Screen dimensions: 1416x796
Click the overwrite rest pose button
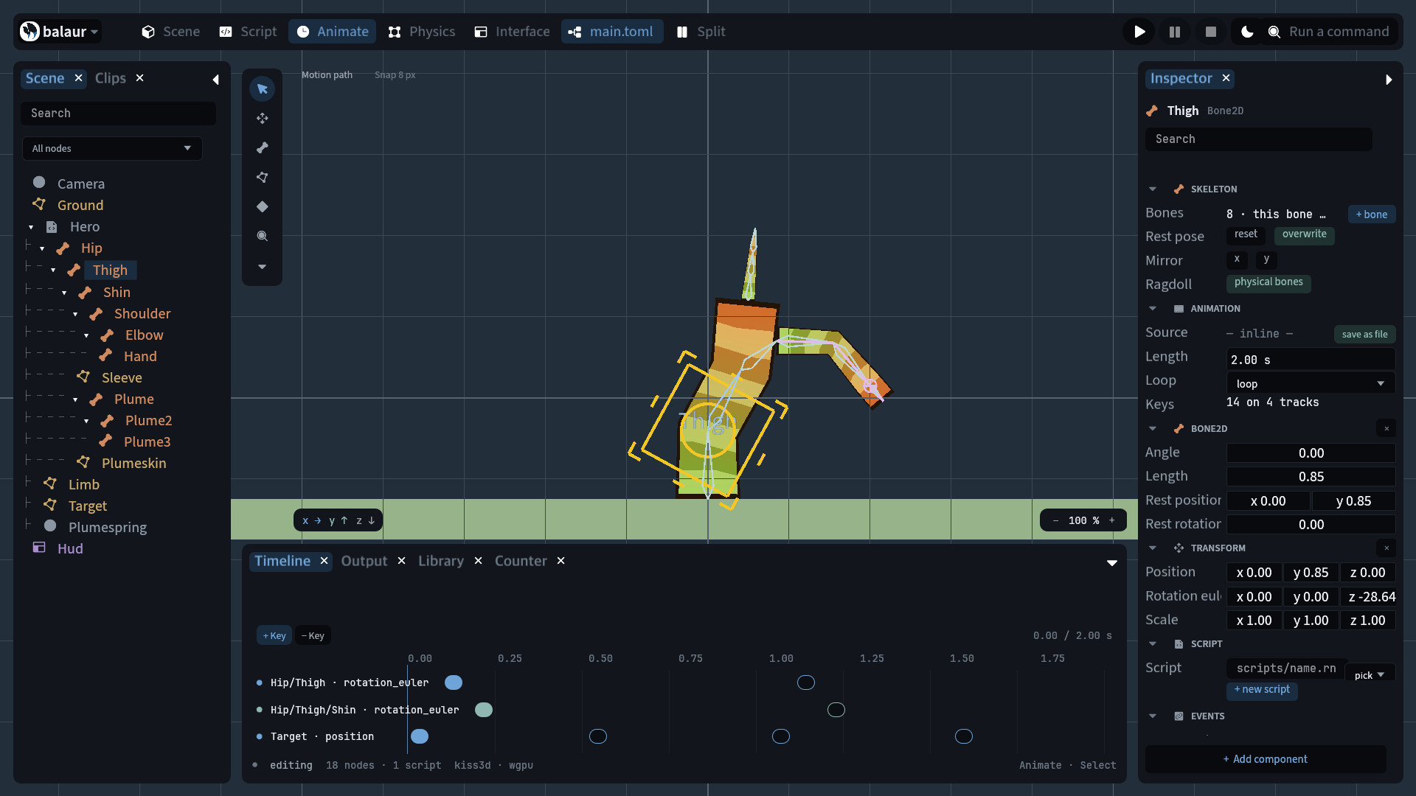click(x=1304, y=235)
